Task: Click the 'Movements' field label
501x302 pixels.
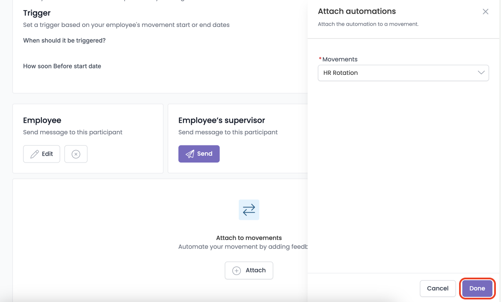Action: 340,59
